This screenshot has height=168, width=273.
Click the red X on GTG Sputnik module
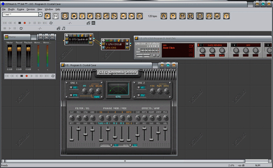91,35
